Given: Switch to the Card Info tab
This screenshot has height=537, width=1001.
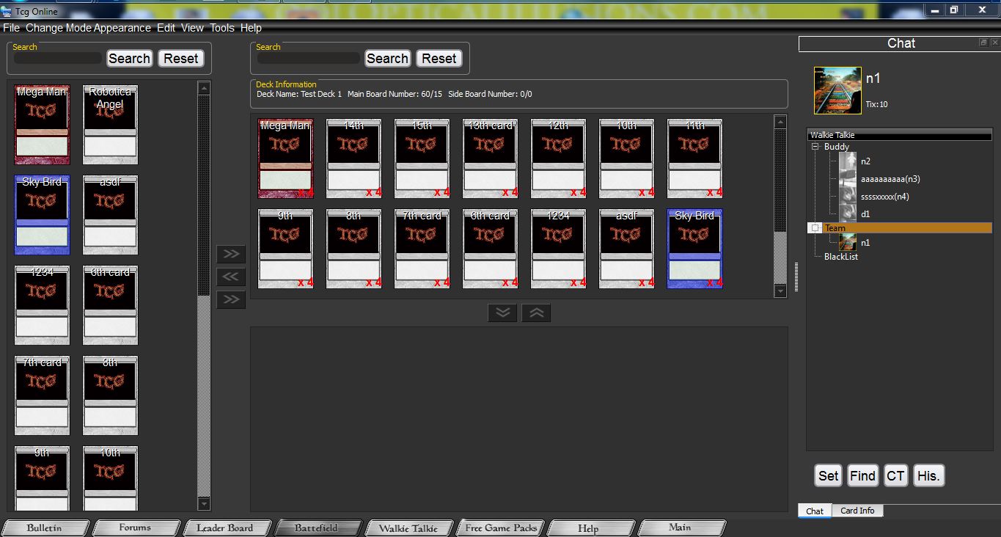Looking at the screenshot, I should (x=857, y=511).
